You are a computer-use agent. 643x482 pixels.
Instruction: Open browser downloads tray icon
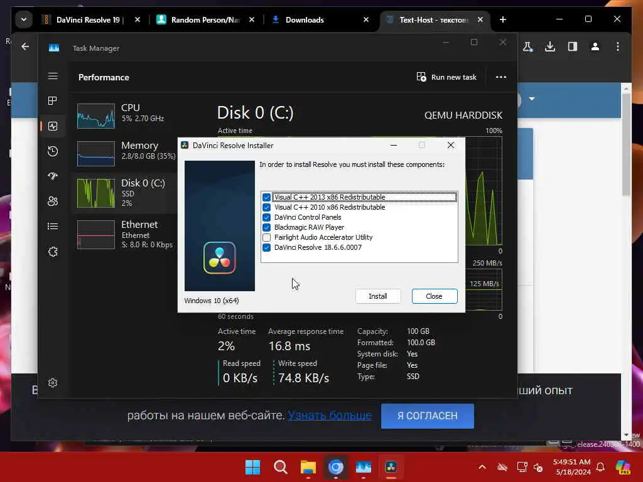tap(550, 46)
